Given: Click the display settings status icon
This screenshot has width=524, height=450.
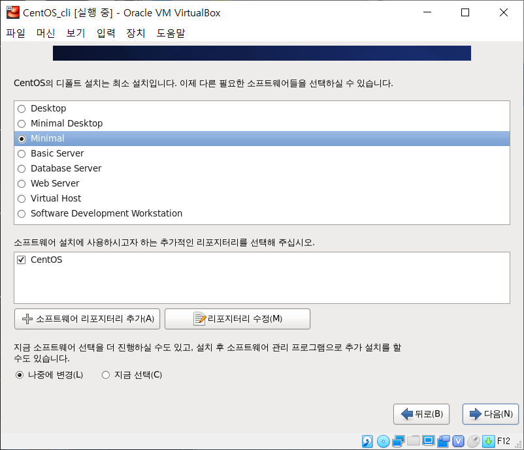Looking at the screenshot, I should click(428, 441).
